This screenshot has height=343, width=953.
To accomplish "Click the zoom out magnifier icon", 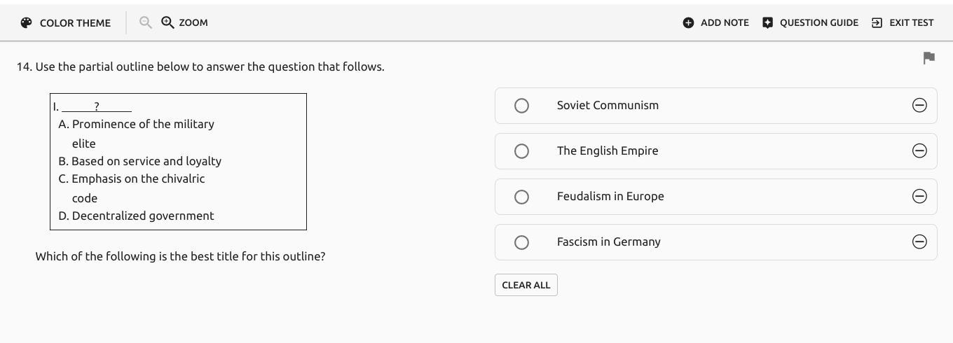I will click(145, 22).
